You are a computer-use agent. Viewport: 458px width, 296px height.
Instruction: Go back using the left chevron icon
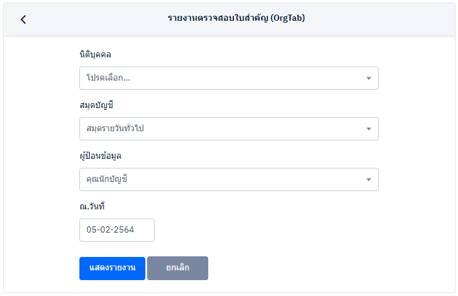click(x=23, y=20)
